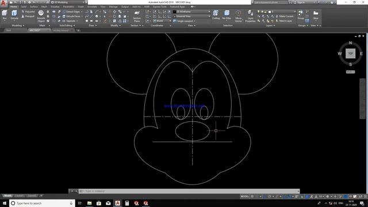Click the MODEL button in status bar

click(x=244, y=197)
